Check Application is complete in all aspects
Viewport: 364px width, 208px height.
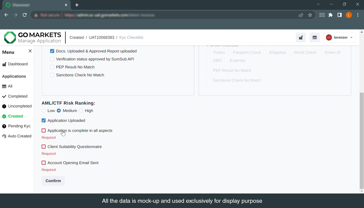click(x=44, y=130)
